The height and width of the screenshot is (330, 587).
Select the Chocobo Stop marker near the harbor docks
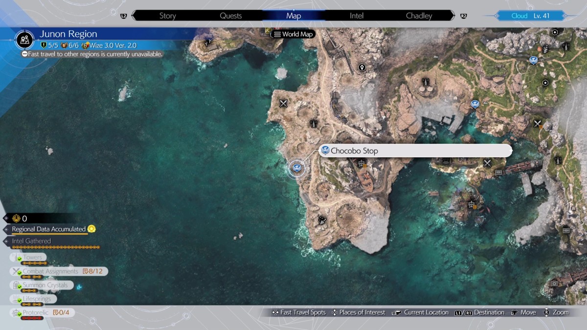coord(474,104)
